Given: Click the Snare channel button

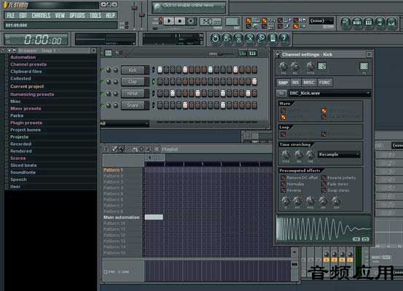Looking at the screenshot, I should 133,105.
